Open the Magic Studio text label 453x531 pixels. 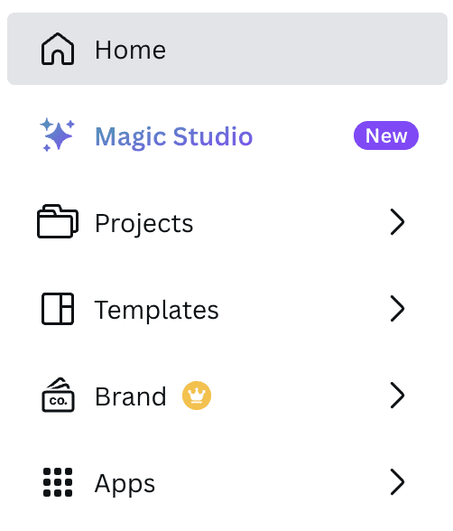[174, 137]
